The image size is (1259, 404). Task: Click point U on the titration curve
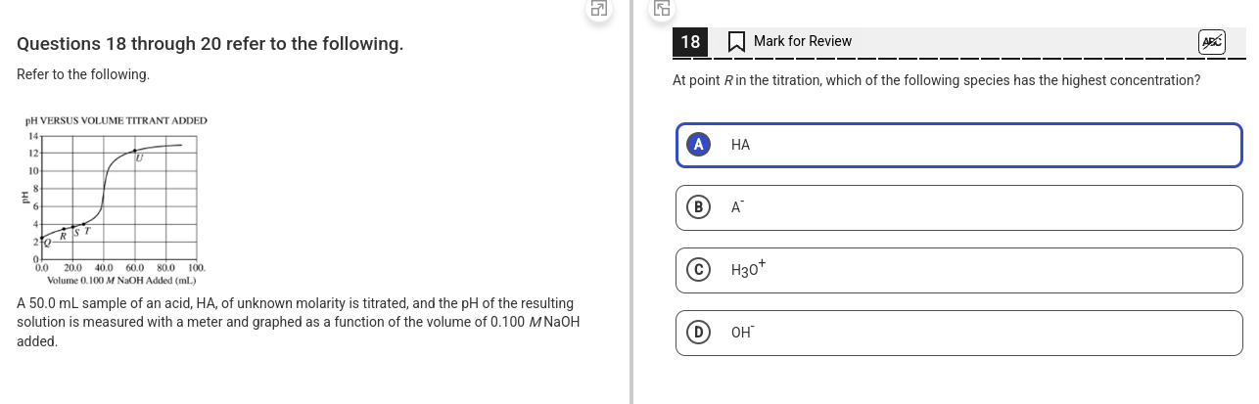click(137, 152)
